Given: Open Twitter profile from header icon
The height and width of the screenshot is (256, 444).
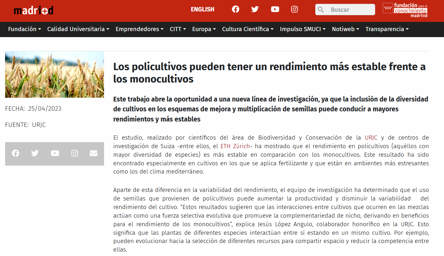Looking at the screenshot, I should click(x=255, y=9).
